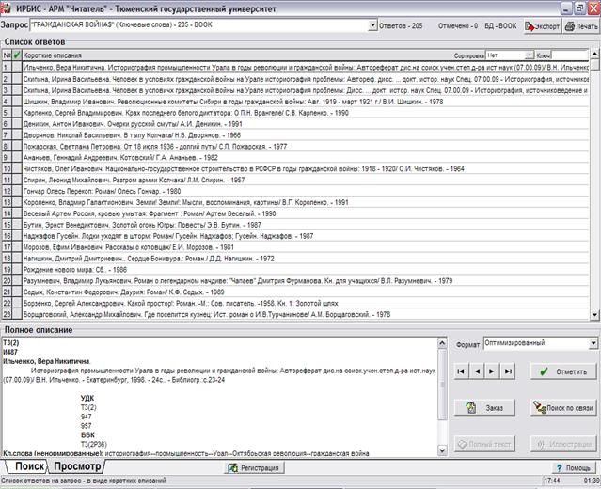Click the Регистрация button
The image size is (601, 489).
(253, 467)
